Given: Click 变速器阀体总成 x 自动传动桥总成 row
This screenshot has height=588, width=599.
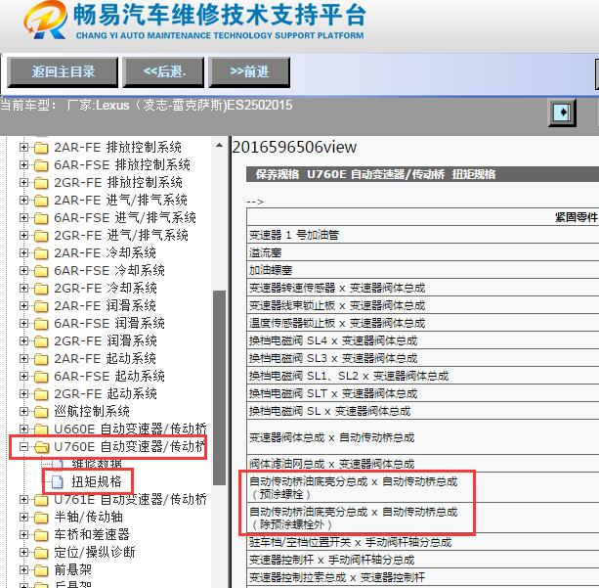Looking at the screenshot, I should coord(423,437).
